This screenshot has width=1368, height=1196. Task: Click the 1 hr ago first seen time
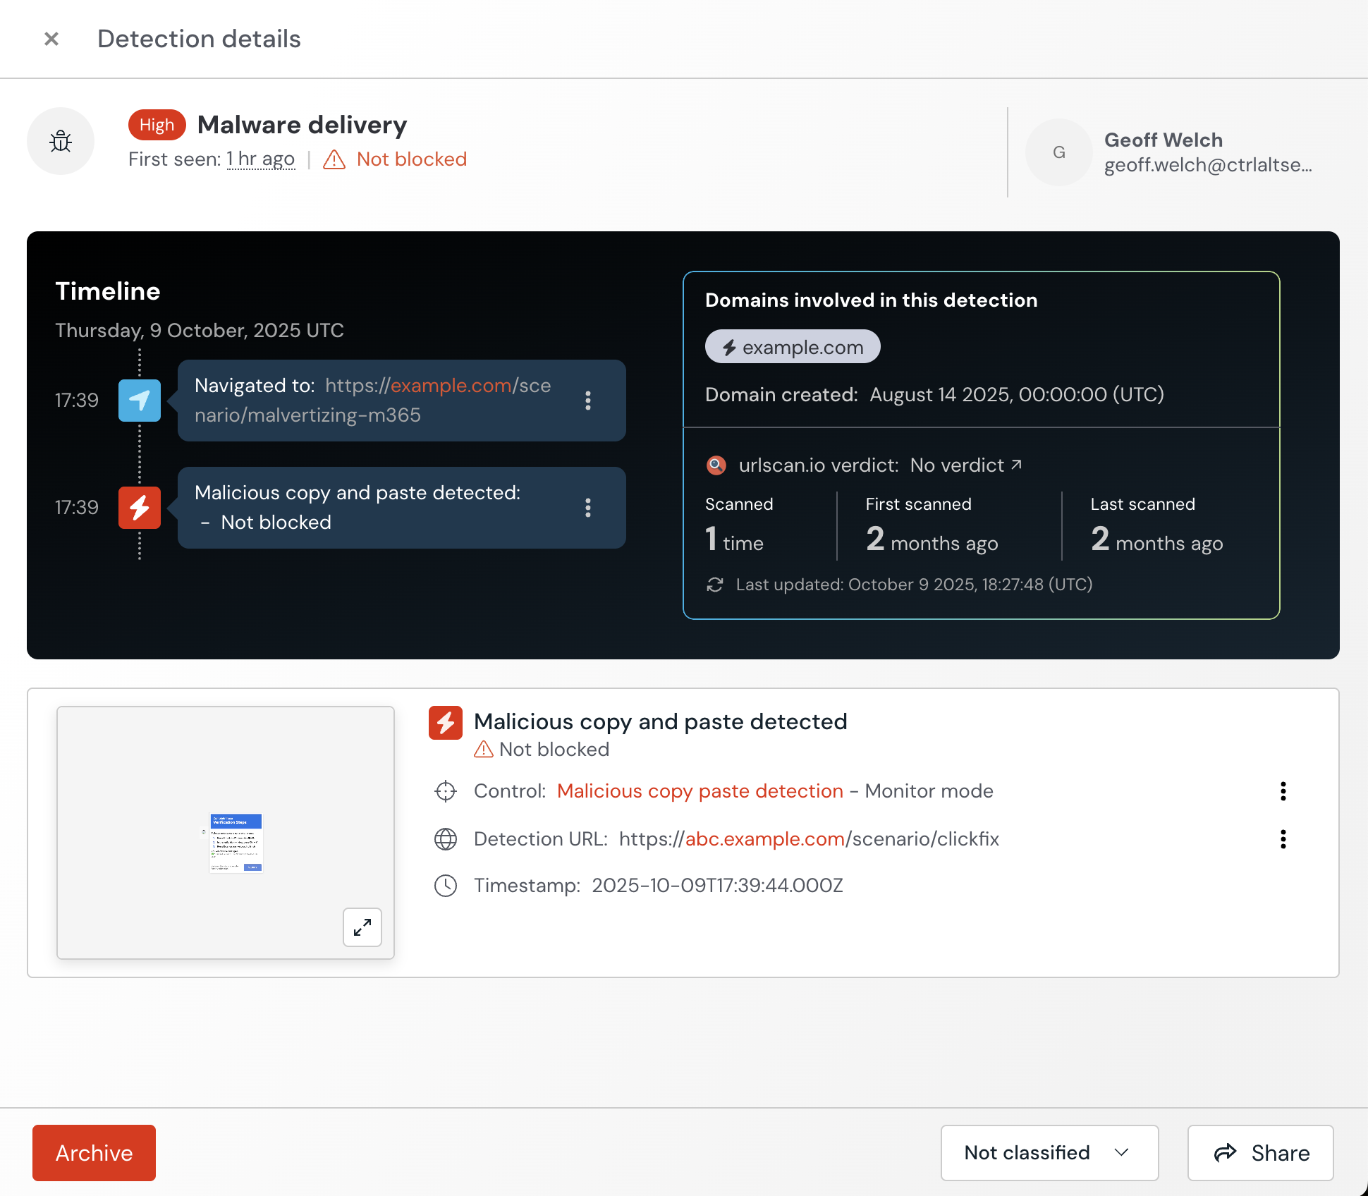point(261,159)
